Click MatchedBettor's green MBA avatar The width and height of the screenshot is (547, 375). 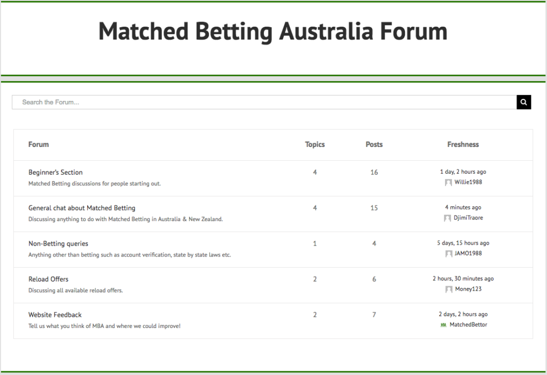443,325
